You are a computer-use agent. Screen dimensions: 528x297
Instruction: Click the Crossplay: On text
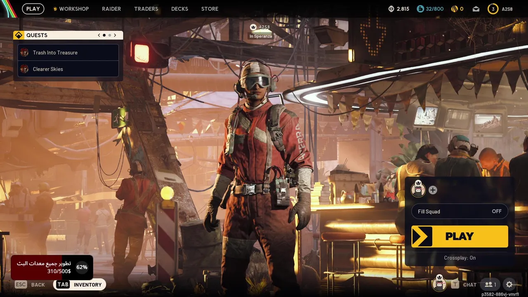point(460,258)
